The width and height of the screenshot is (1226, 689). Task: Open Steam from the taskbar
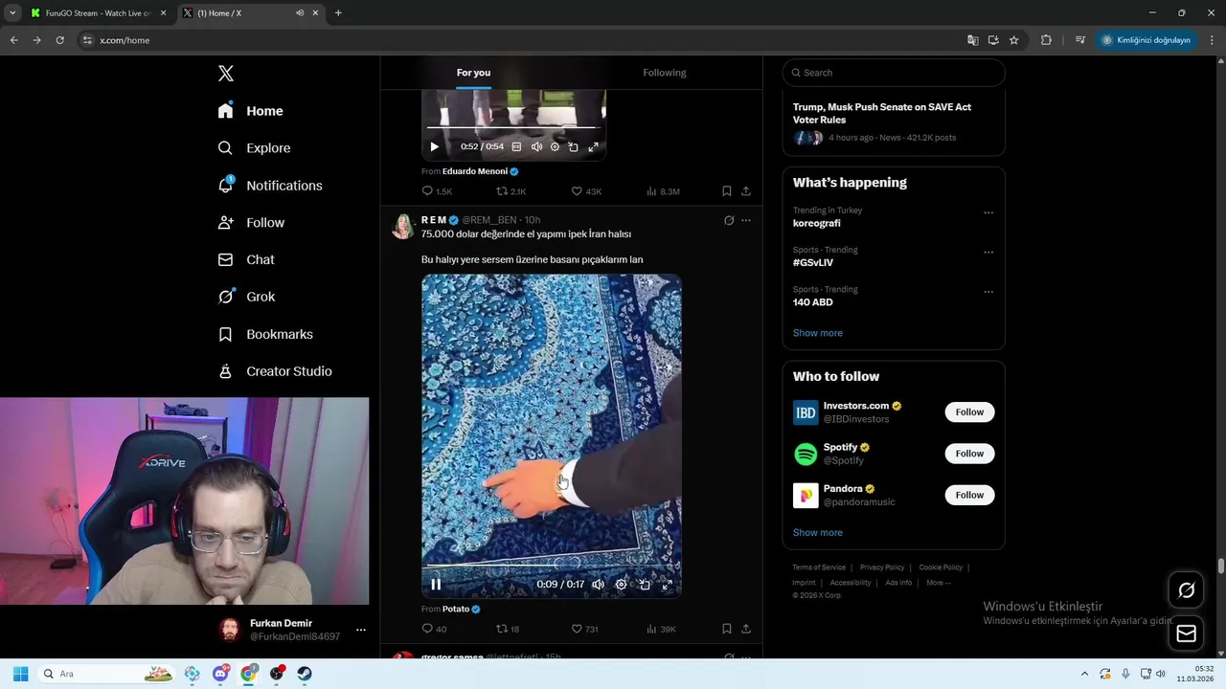(x=305, y=674)
